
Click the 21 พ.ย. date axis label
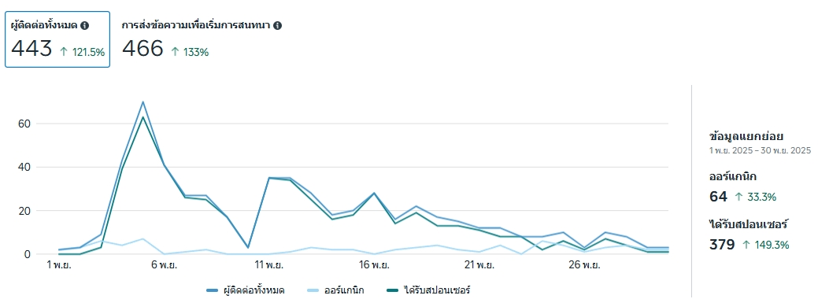coord(479,265)
